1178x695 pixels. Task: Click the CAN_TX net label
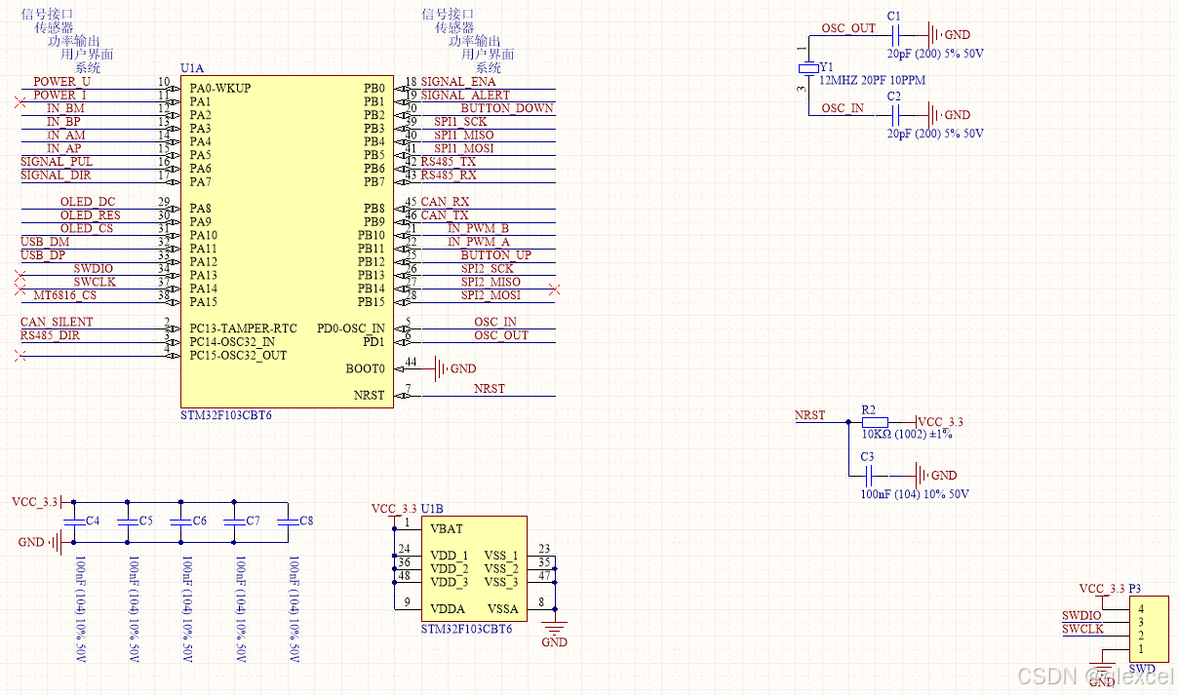click(445, 215)
